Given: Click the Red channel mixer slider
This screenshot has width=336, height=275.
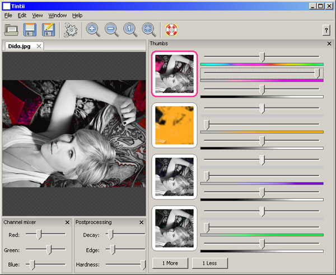Looking at the screenshot, I should (x=39, y=235).
